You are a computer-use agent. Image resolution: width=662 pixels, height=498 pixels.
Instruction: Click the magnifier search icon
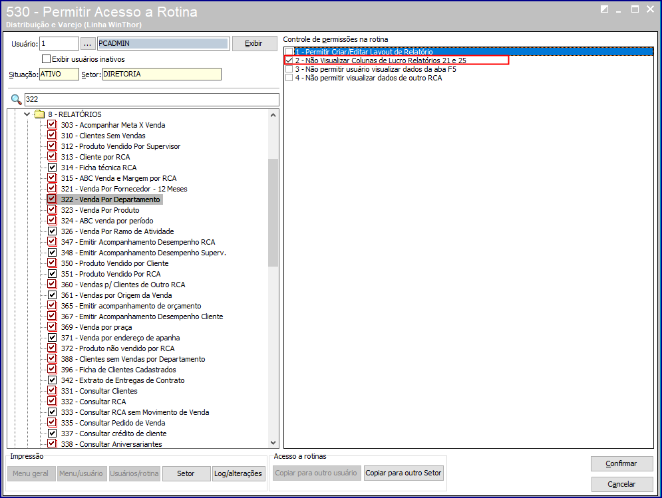[x=16, y=100]
